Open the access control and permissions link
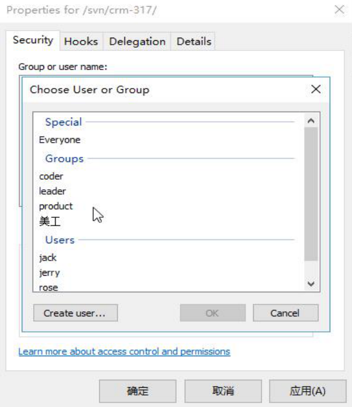Viewport: 352px width, 407px height. click(x=124, y=352)
